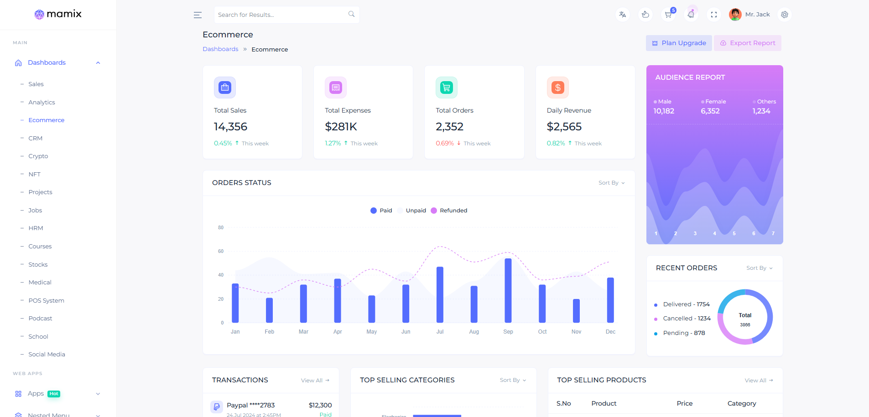Open the shopping cart icon
Screen dimensions: 869x417
click(668, 15)
